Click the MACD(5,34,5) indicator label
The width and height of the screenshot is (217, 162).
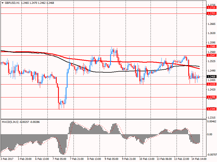point(11,122)
